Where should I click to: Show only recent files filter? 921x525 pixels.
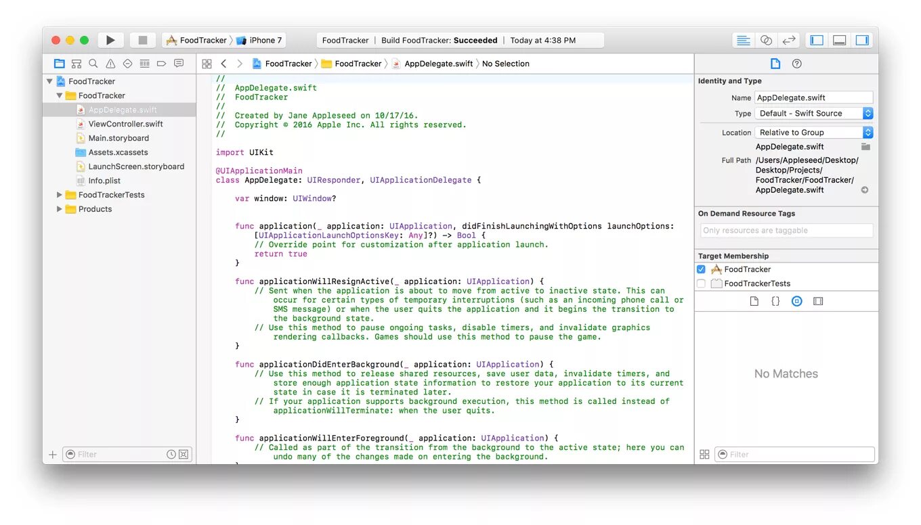tap(171, 455)
